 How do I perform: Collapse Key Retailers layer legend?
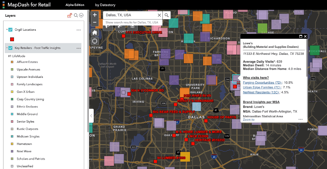[x=7, y=48]
